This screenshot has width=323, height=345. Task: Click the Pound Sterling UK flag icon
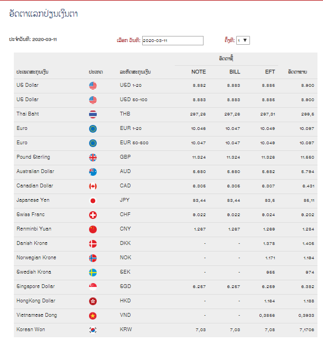click(93, 158)
